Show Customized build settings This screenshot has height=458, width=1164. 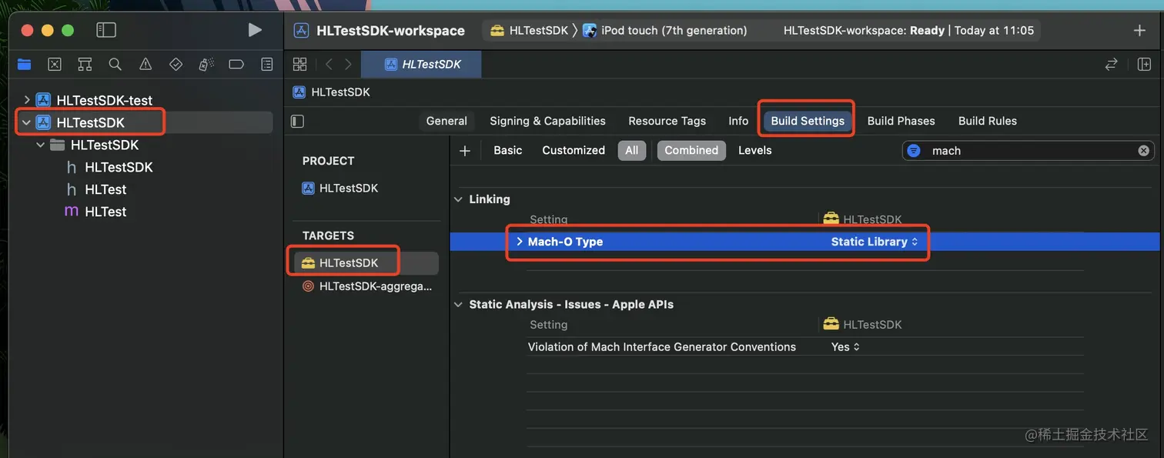(574, 151)
